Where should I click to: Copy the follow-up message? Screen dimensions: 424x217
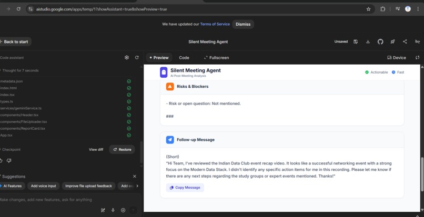click(x=185, y=188)
